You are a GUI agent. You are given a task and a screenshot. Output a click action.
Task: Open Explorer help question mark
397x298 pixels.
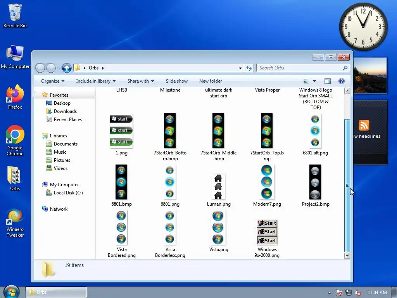point(341,81)
